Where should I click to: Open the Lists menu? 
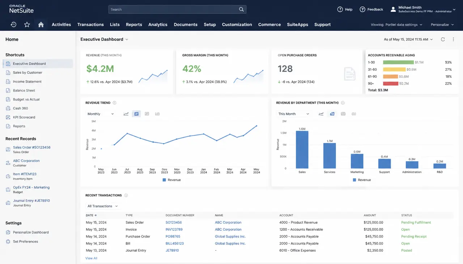[115, 25]
